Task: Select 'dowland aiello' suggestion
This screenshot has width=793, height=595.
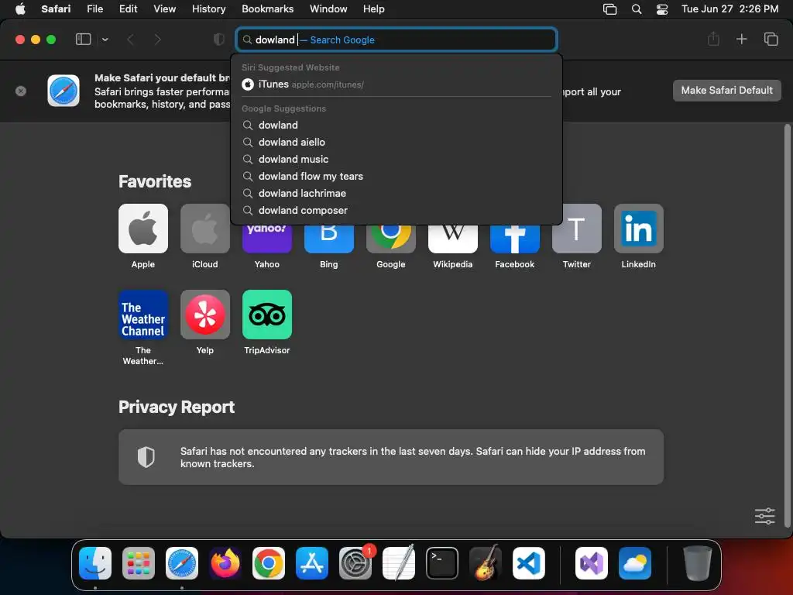Action: point(396,143)
